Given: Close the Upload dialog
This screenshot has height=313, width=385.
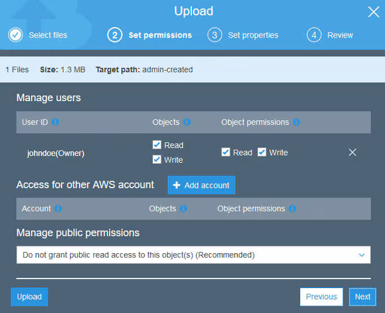Looking at the screenshot, I should 373,12.
